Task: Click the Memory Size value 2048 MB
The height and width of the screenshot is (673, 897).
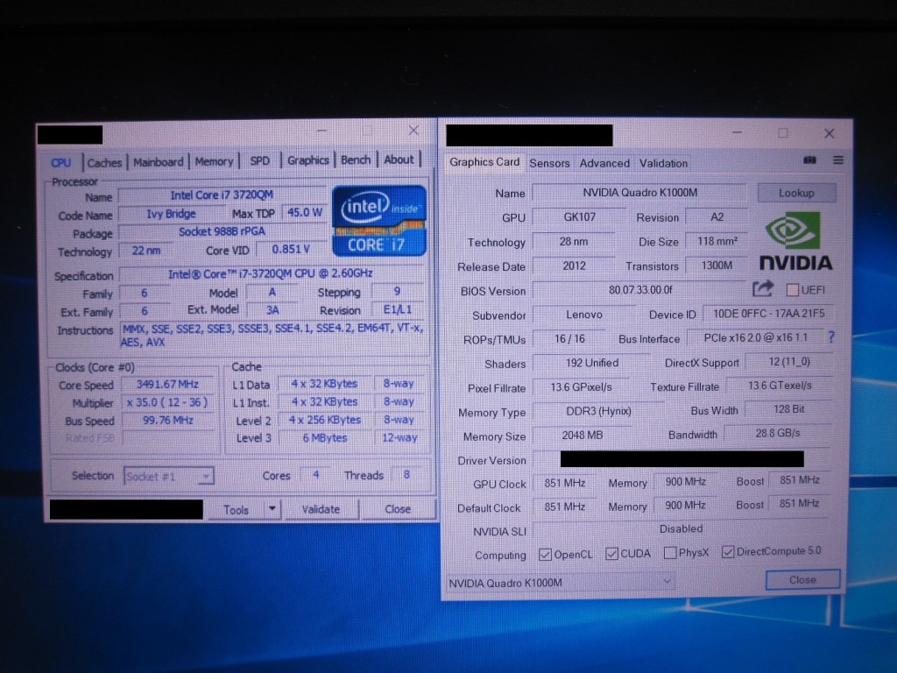Action: pos(582,435)
